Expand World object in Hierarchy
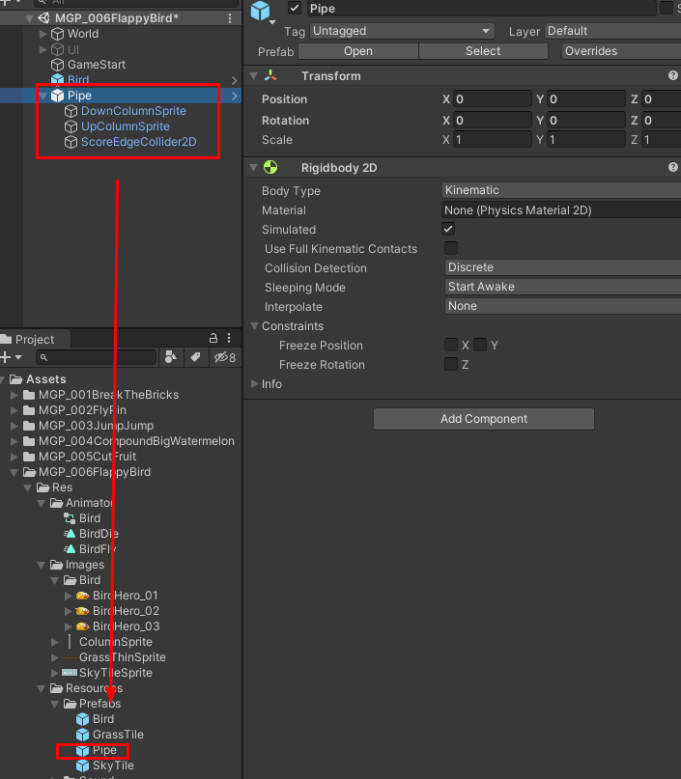Viewport: 681px width, 779px height. click(43, 34)
